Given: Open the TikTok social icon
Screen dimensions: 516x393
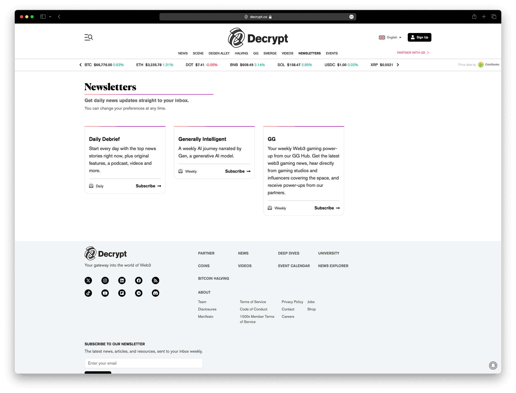Looking at the screenshot, I should (x=88, y=293).
